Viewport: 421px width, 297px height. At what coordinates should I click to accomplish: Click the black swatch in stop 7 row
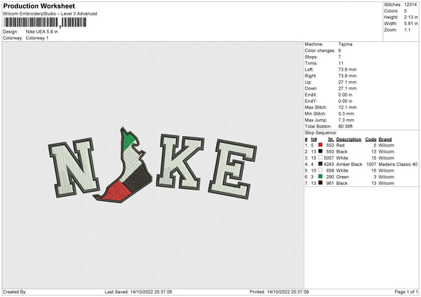pos(321,183)
